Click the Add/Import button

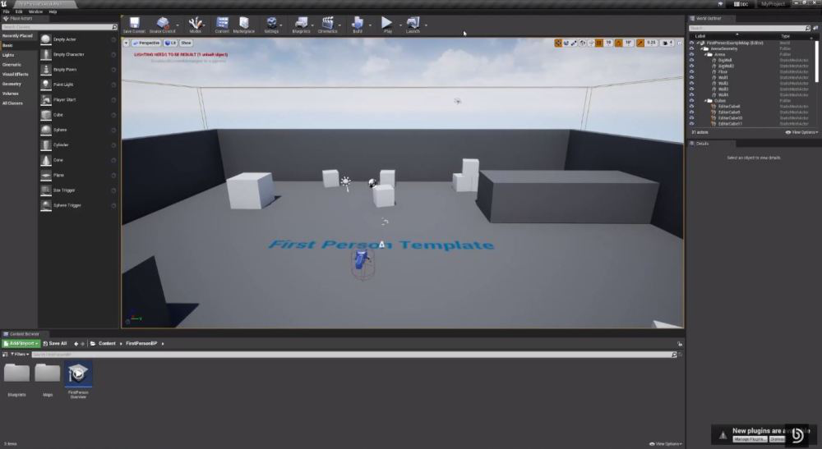click(21, 343)
